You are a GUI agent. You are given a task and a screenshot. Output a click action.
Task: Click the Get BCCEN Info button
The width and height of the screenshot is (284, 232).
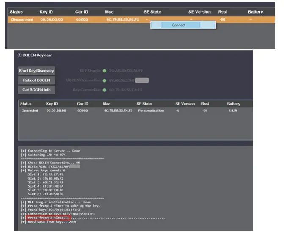36,90
